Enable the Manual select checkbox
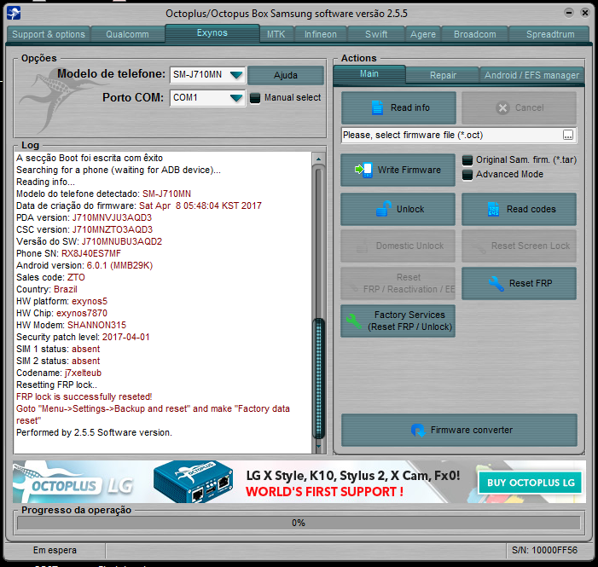The image size is (598, 567). click(x=255, y=98)
